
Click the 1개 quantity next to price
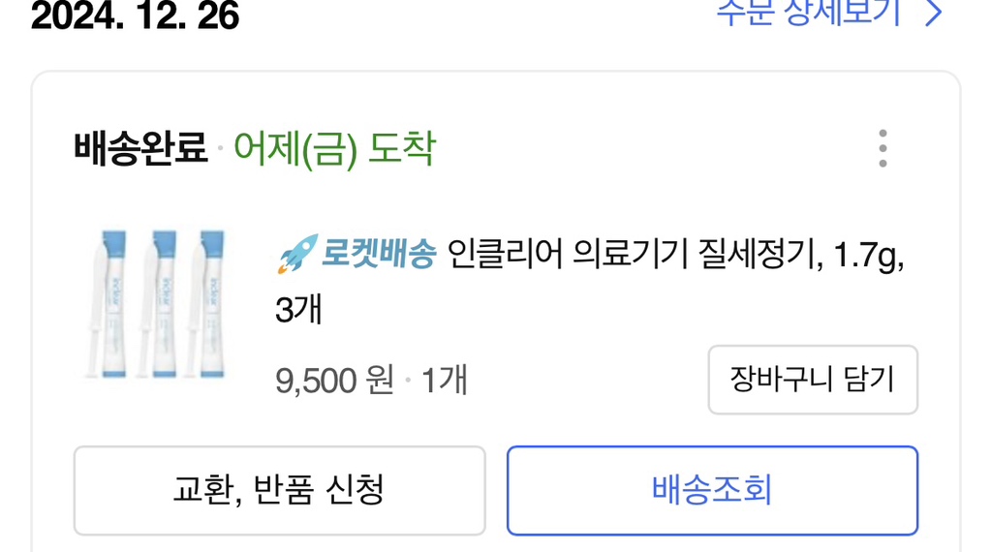[x=445, y=381]
